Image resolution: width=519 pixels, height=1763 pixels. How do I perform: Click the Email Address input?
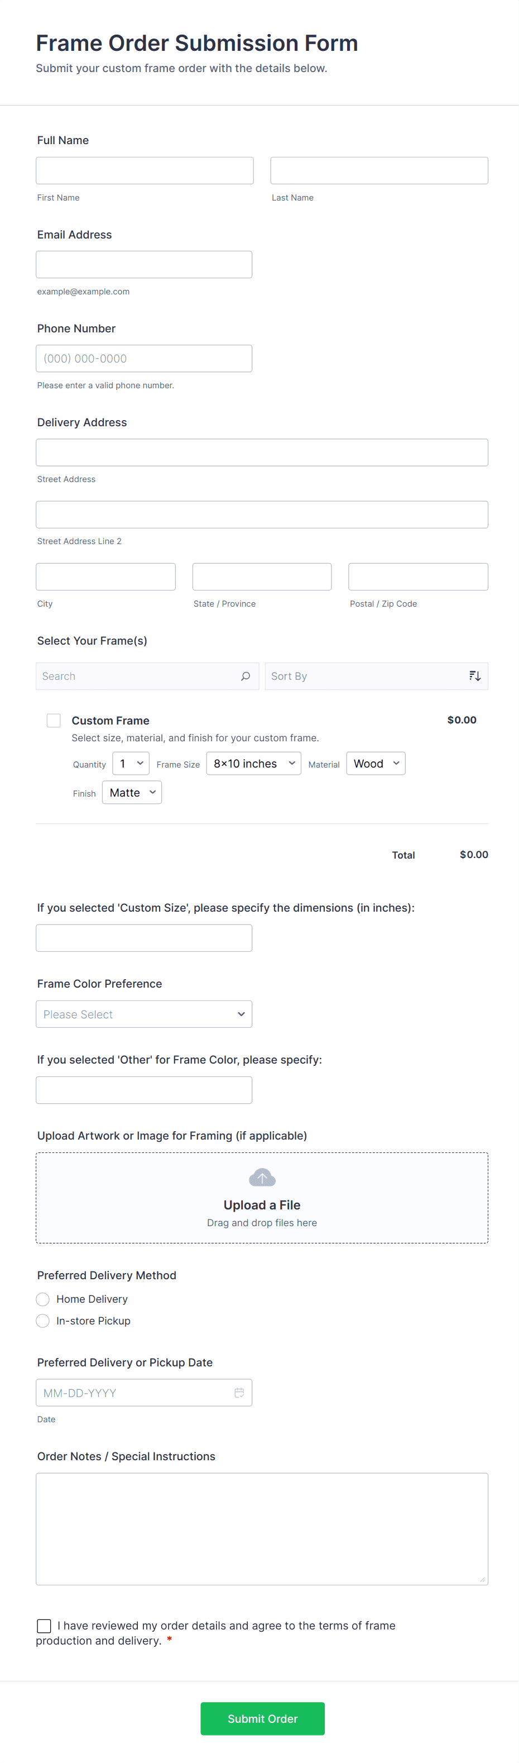coord(143,265)
